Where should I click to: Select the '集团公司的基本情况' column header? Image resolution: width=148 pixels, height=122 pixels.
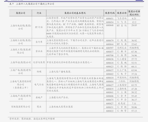tap(75, 13)
